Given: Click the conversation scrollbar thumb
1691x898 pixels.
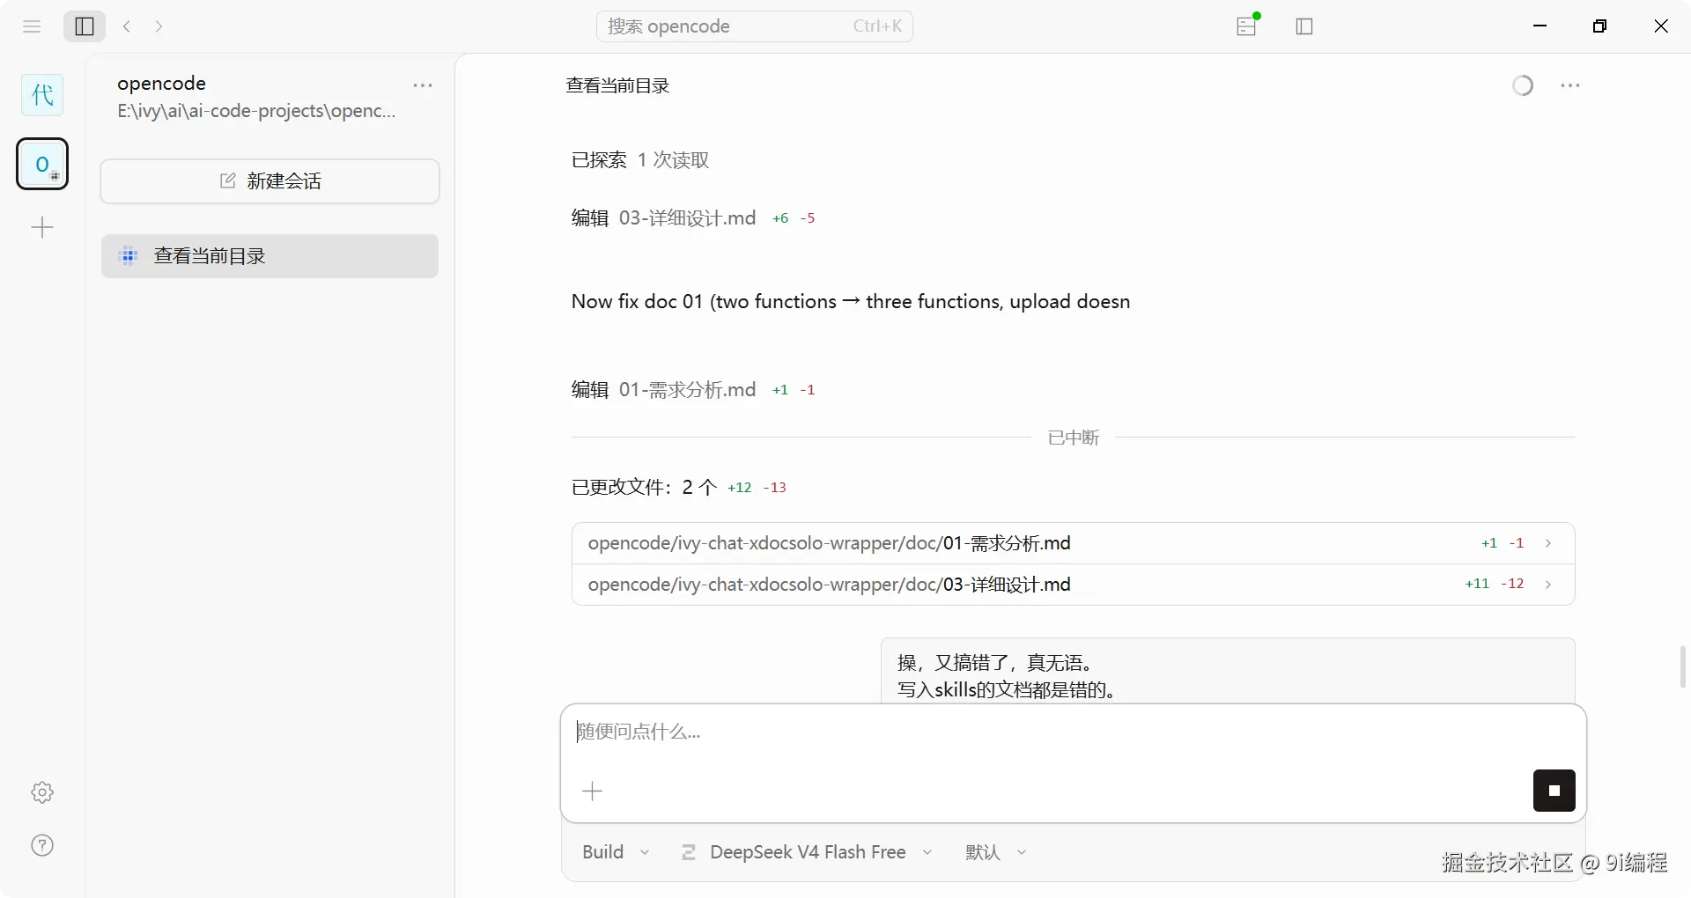Looking at the screenshot, I should pos(1682,666).
